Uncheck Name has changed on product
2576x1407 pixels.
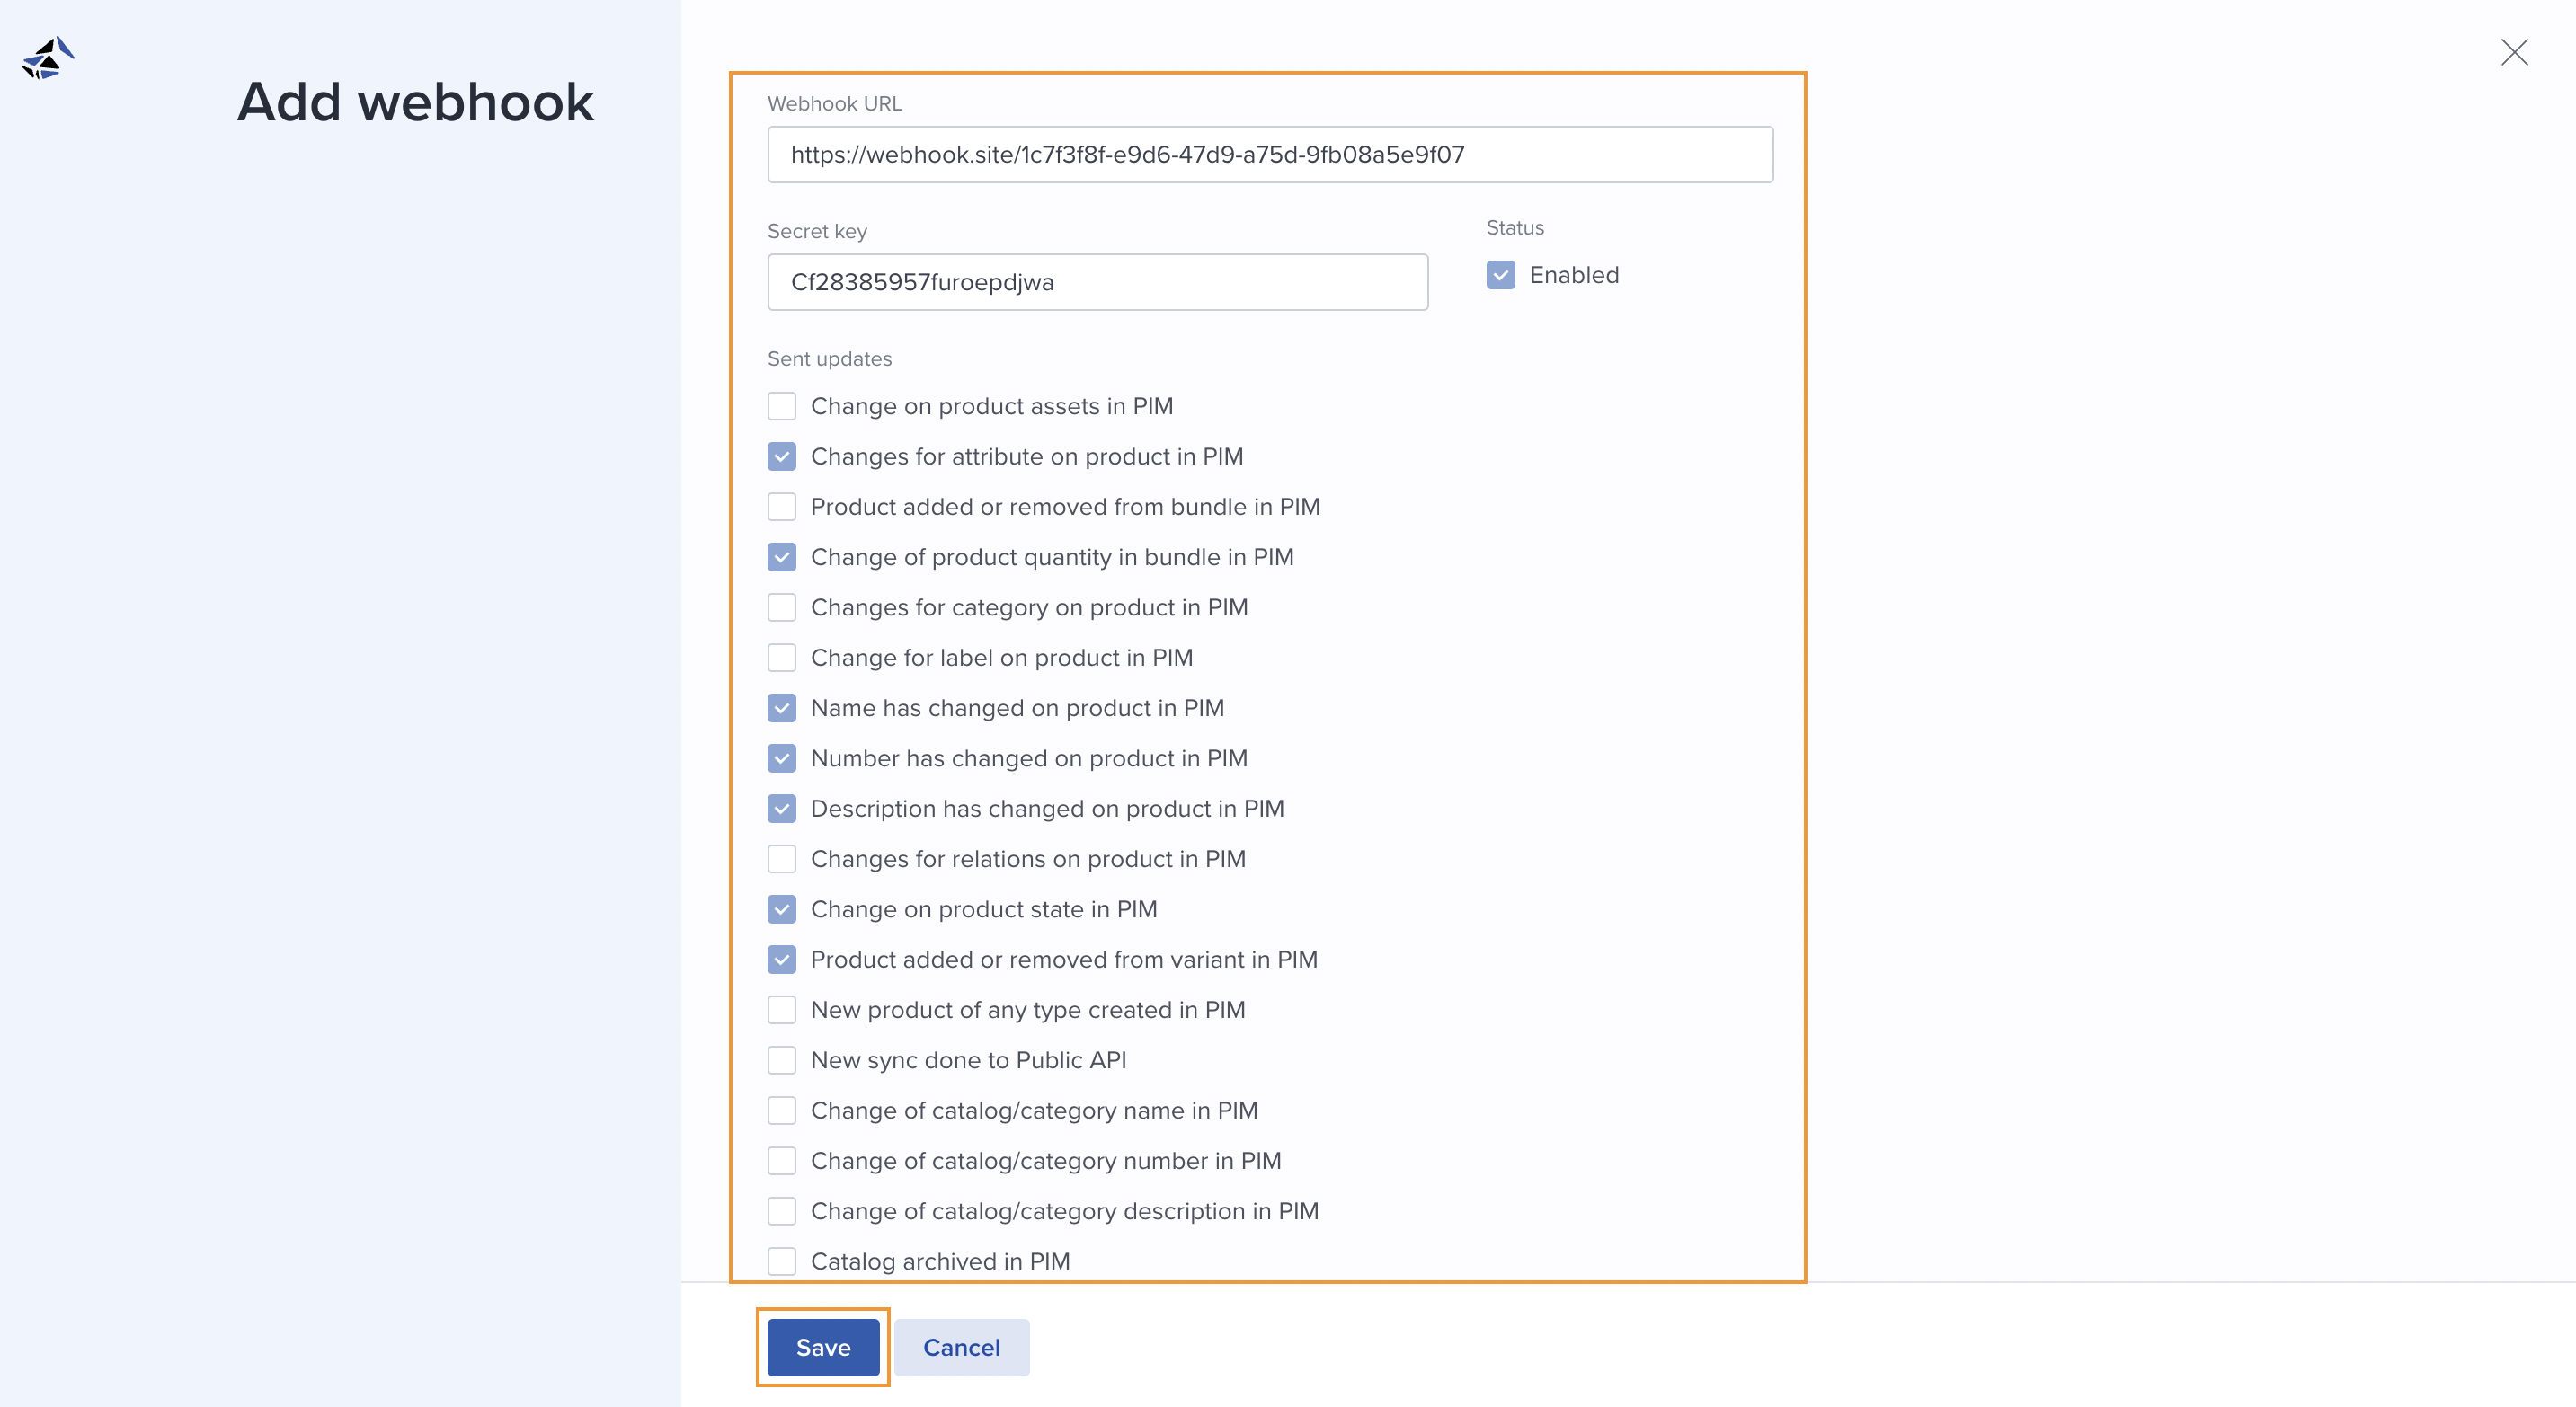pos(782,707)
